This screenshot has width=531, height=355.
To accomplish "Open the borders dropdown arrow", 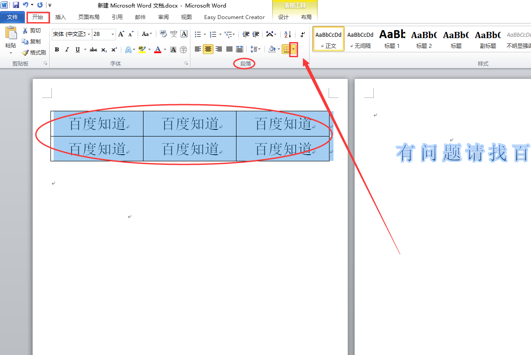I will [x=294, y=50].
